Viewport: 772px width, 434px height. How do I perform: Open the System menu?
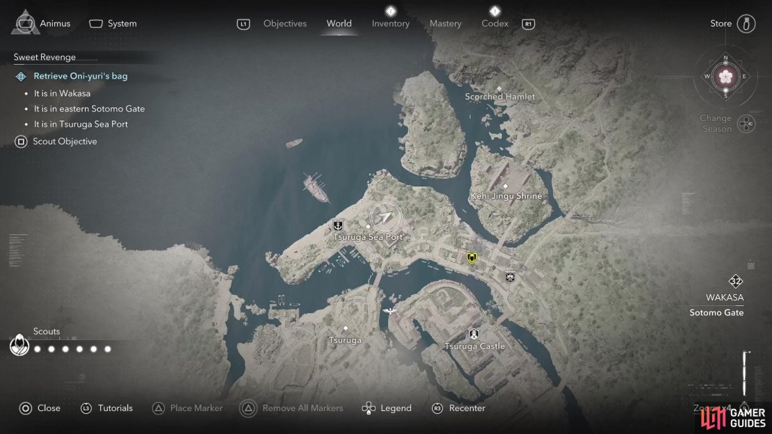113,23
